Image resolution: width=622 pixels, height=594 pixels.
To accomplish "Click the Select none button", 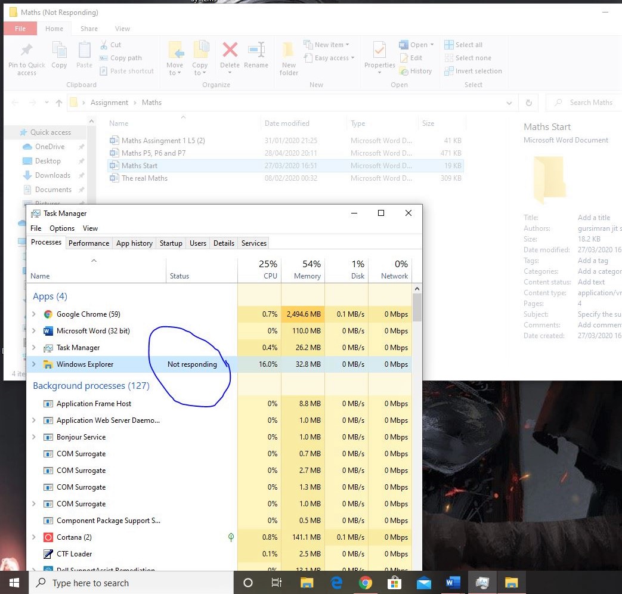I will point(468,58).
